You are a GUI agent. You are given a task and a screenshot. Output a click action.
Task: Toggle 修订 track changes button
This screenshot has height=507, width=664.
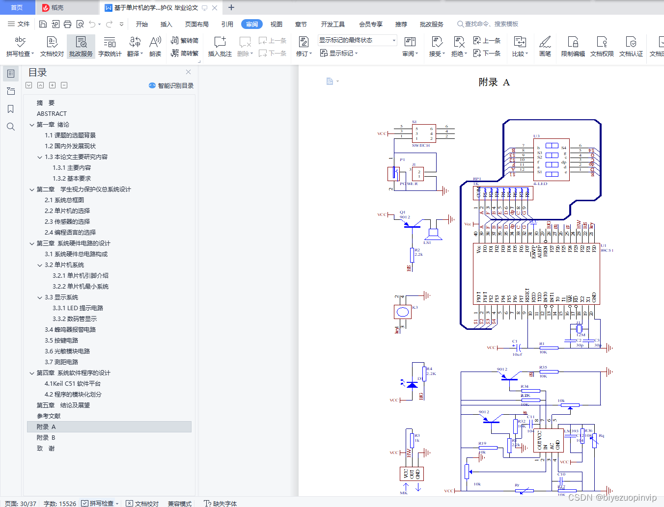[304, 47]
